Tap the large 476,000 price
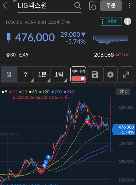136x185 pixels. [35, 37]
